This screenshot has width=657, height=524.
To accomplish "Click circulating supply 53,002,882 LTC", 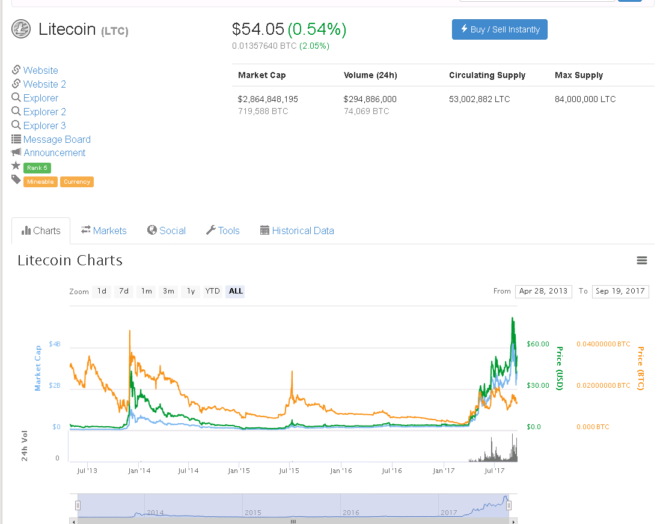I will pyautogui.click(x=479, y=99).
